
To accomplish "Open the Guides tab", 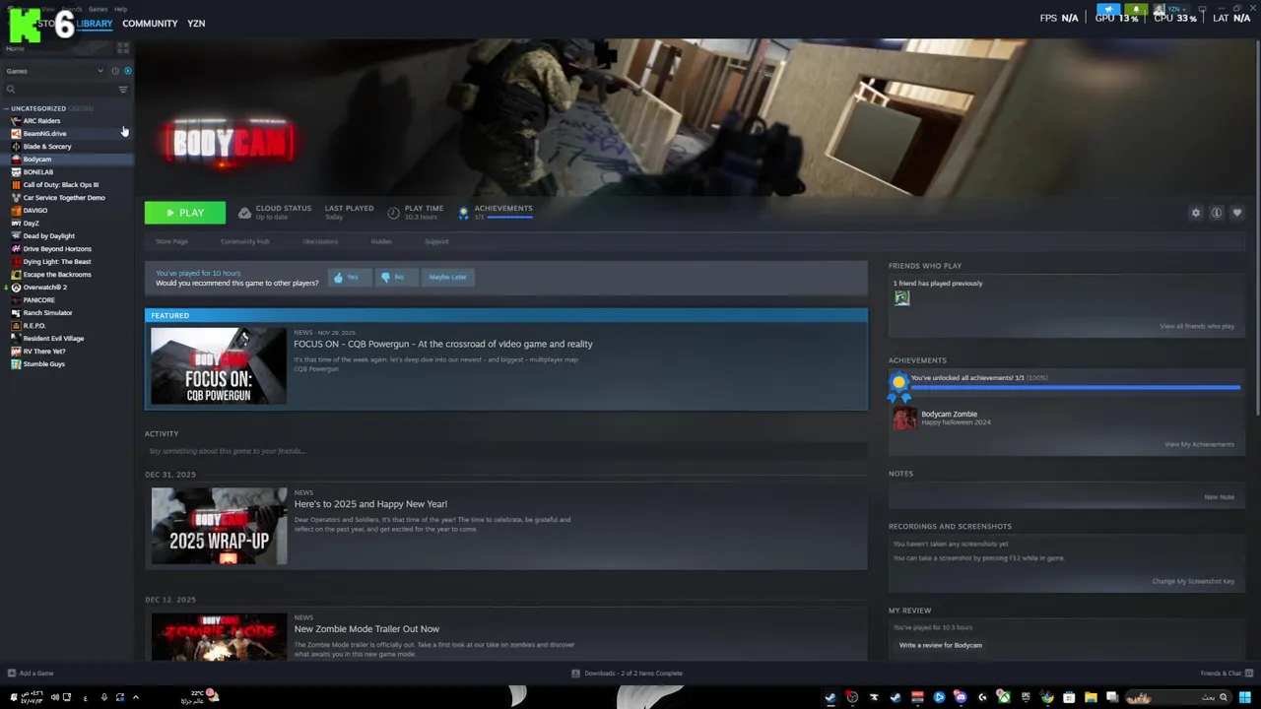I will point(381,241).
